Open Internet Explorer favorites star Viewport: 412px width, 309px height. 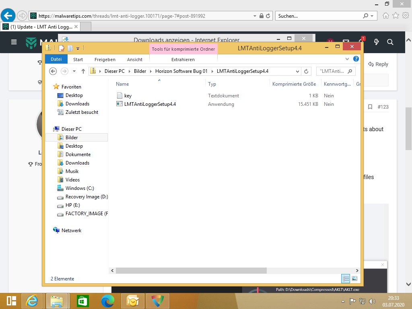[396, 16]
